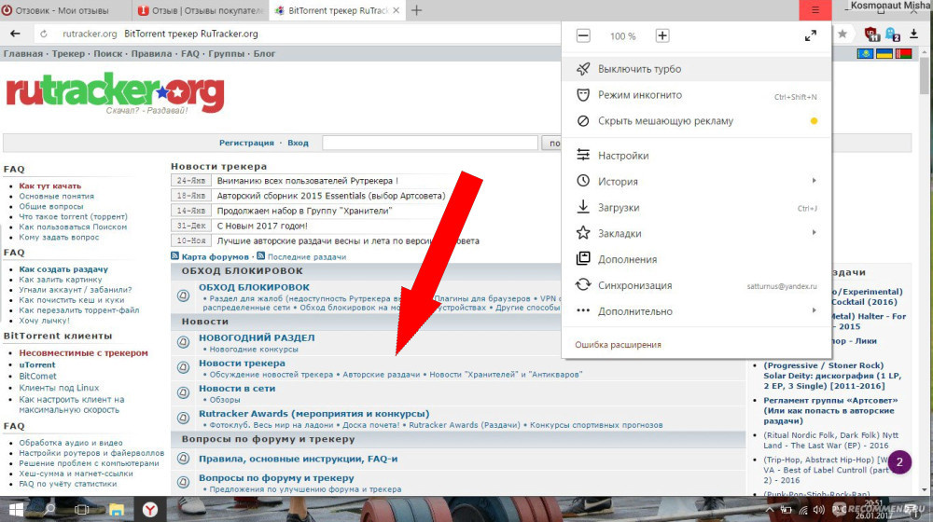The width and height of the screenshot is (933, 522).
Task: Open Правила, основные инструкции, FAQ-и
Action: point(299,459)
